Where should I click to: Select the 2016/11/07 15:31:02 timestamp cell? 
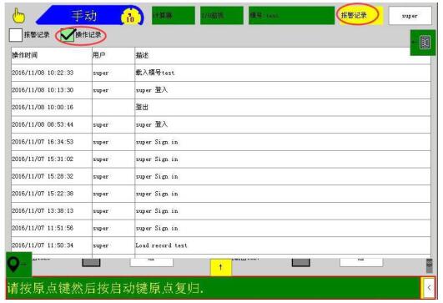[52, 159]
